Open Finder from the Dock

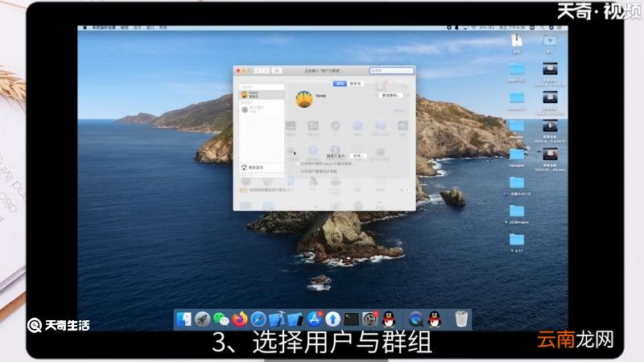coord(184,319)
